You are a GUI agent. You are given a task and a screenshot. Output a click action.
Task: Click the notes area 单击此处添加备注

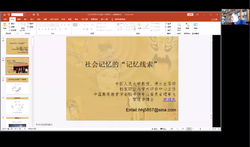click(44, 125)
